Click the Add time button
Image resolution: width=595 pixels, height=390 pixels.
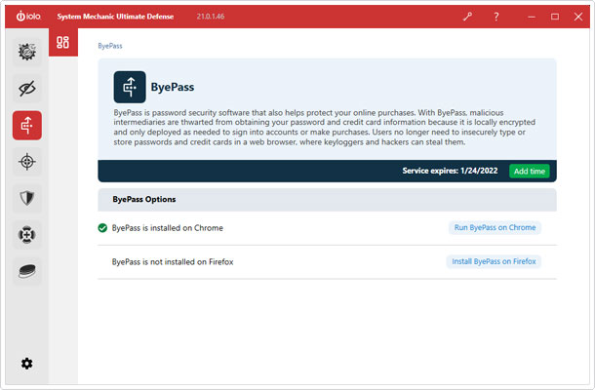530,171
